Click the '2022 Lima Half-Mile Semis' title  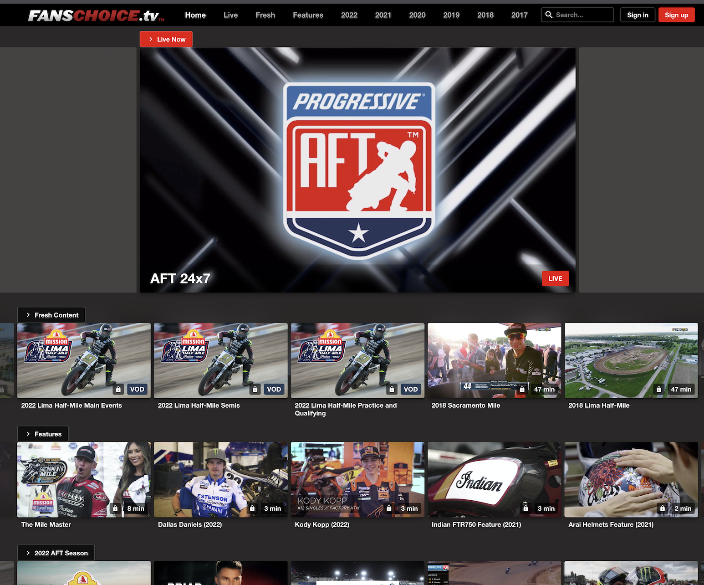(199, 405)
